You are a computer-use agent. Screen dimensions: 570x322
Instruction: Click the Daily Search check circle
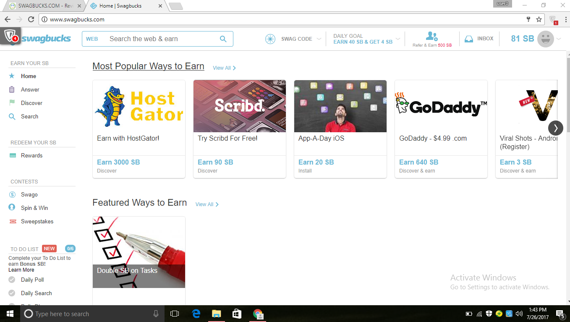coord(12,293)
